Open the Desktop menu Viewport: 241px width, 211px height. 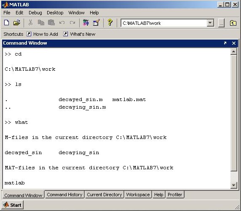(55, 13)
